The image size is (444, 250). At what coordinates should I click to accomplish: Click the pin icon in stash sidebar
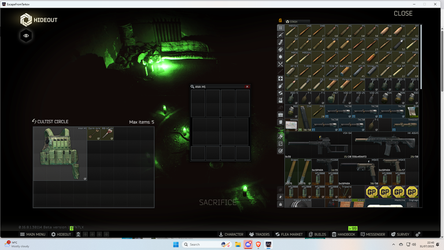coord(280,197)
